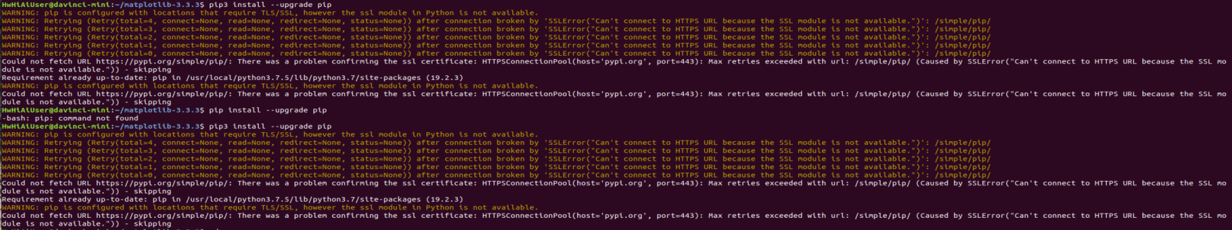Click the HwHiAiUser@davinci-mini prompt on the top line

coord(56,4)
